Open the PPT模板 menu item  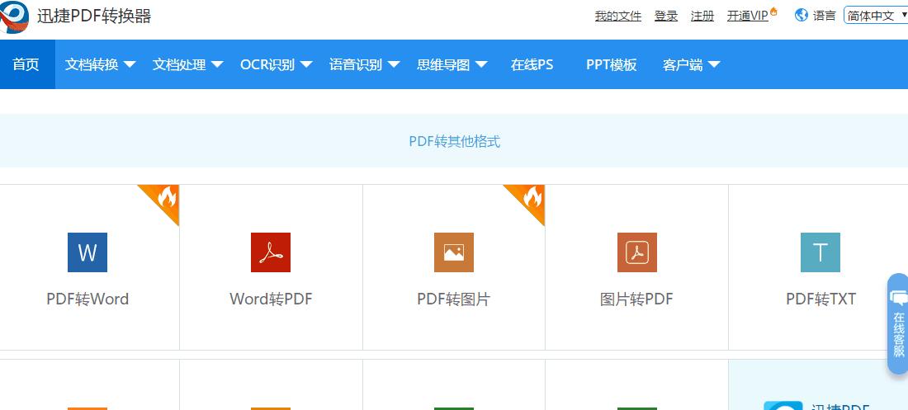click(x=612, y=64)
